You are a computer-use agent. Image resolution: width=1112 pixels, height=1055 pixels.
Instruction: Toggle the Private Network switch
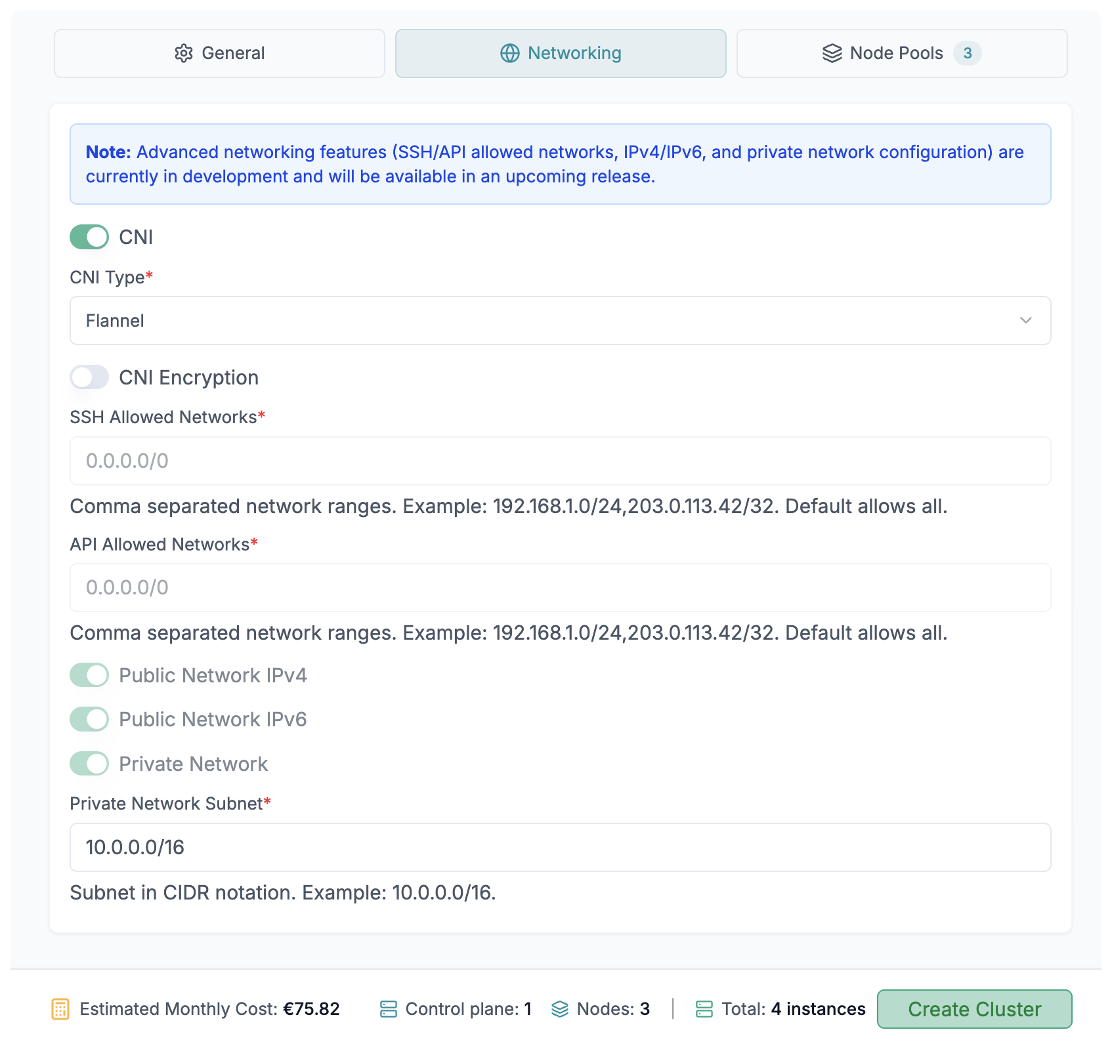click(89, 764)
